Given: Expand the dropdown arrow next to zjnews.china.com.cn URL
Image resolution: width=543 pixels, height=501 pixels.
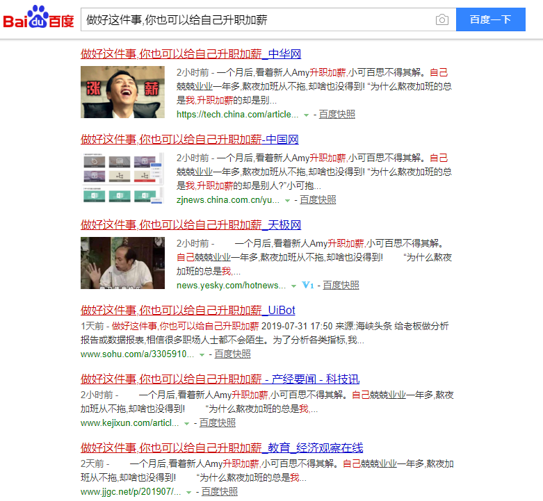Looking at the screenshot, I should 287,201.
